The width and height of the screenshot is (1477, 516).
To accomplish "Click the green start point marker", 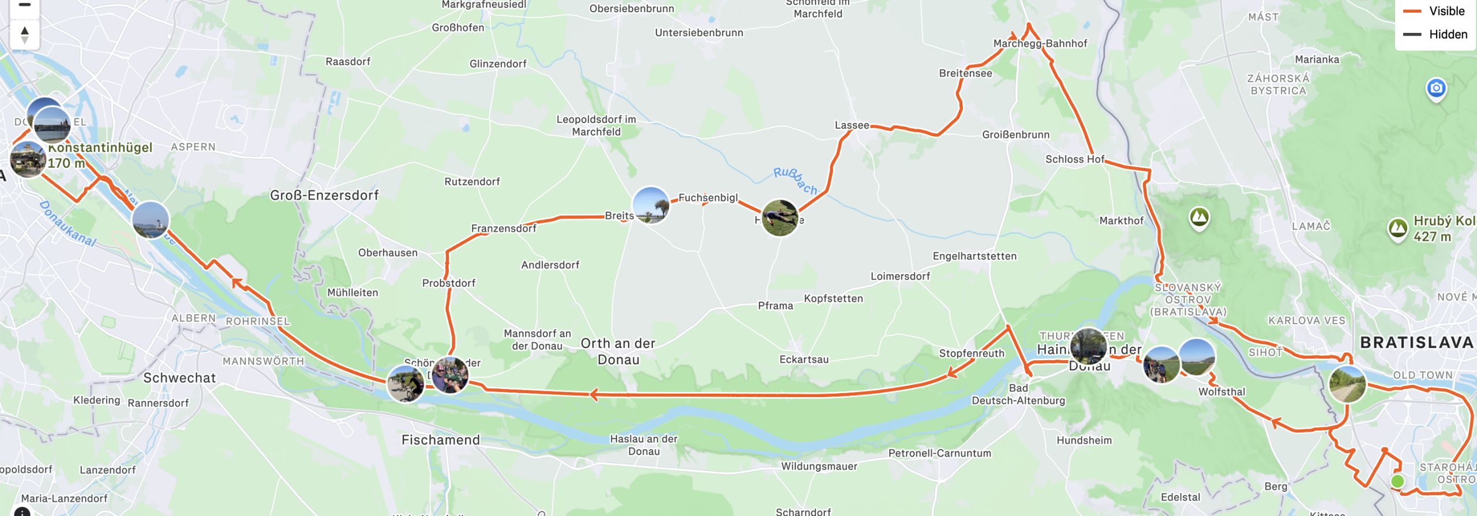I will [1397, 481].
